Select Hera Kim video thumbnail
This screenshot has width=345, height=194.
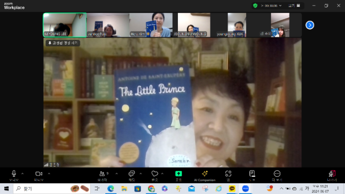click(x=151, y=25)
